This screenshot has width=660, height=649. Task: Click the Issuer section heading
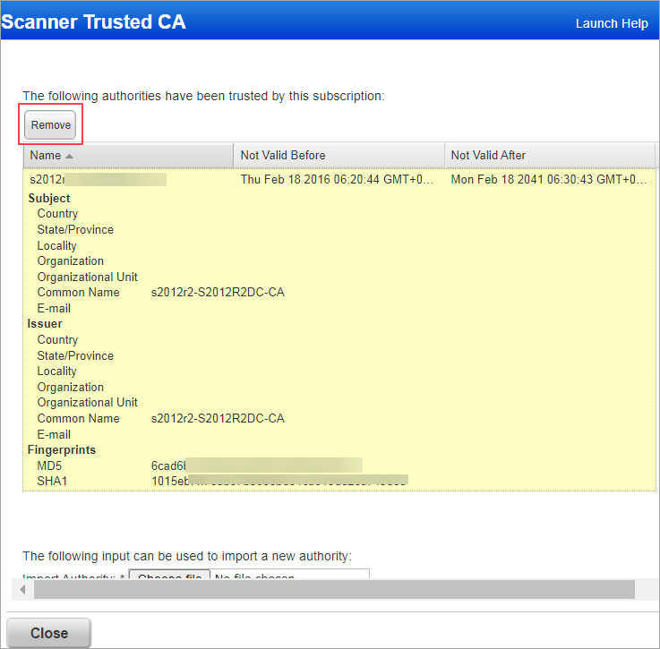point(45,324)
